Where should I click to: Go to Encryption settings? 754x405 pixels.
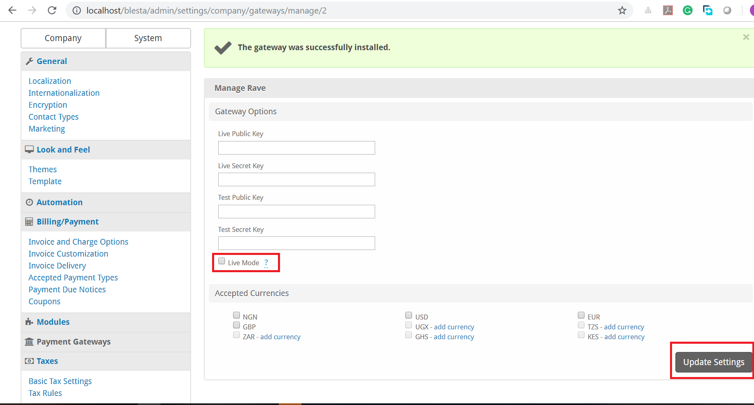(x=48, y=105)
